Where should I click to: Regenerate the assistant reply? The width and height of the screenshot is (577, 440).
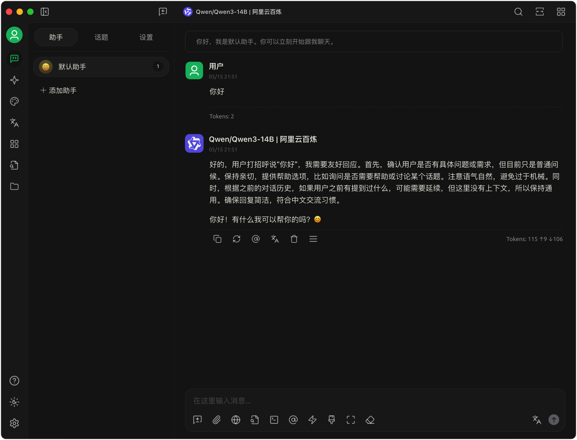pyautogui.click(x=237, y=239)
